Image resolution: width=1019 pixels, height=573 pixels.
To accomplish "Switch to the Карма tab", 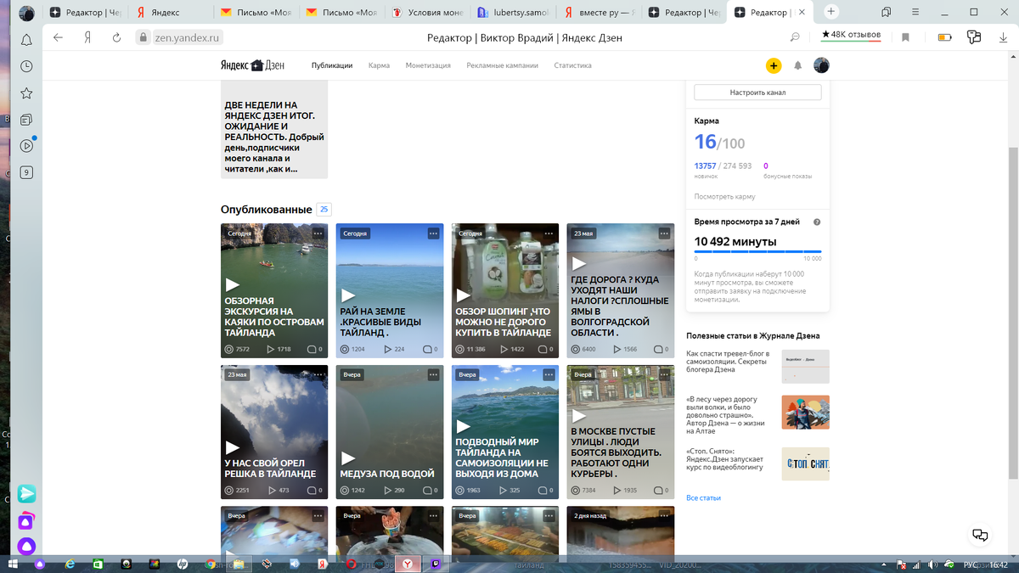I will (379, 65).
